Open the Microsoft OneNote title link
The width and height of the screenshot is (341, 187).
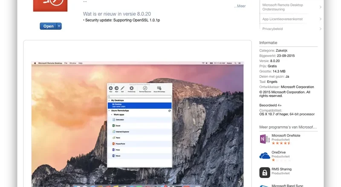coord(286,136)
